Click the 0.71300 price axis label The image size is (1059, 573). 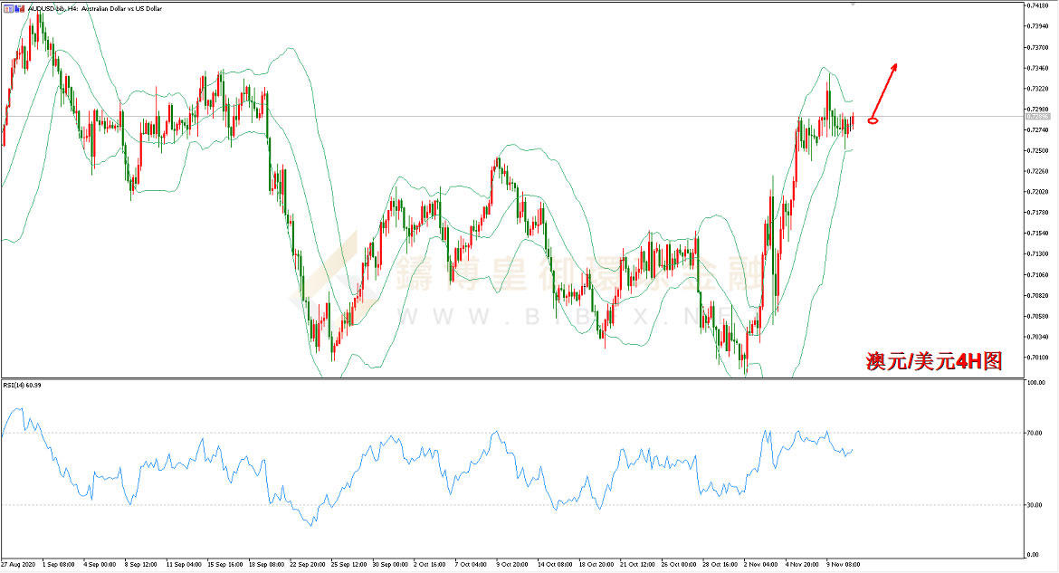1038,254
